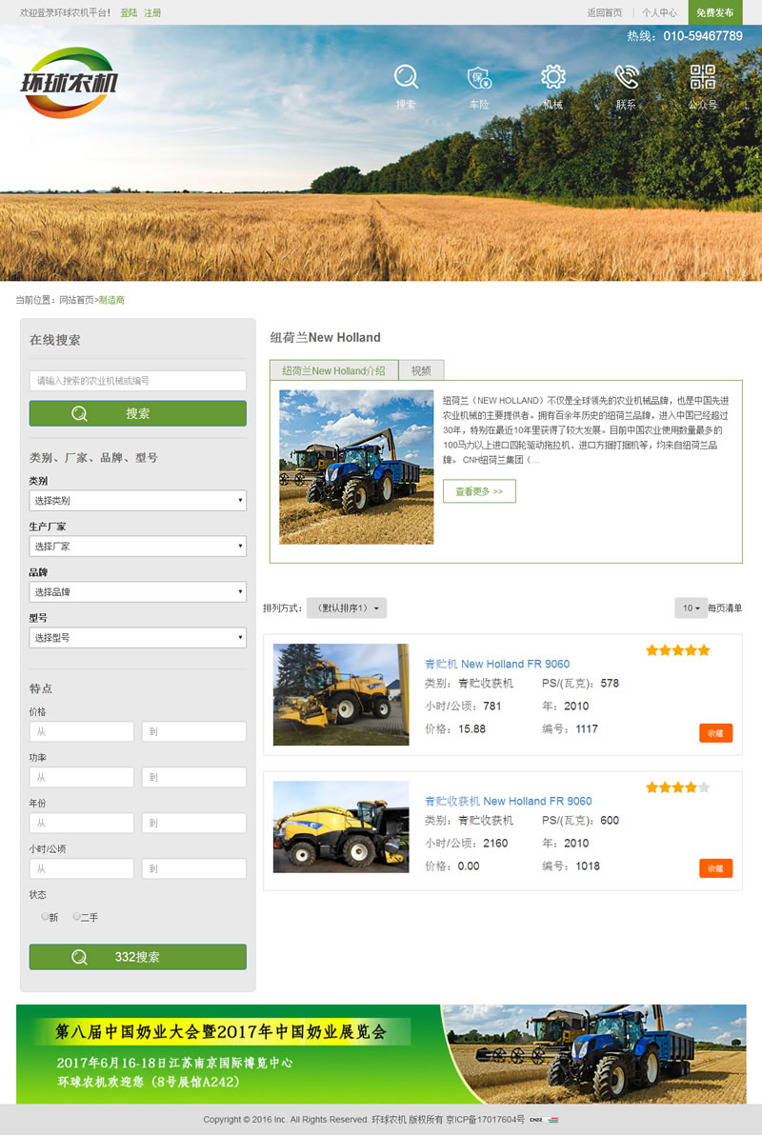Expand the 选择类别 category dropdown
The height and width of the screenshot is (1135, 762).
pos(137,500)
